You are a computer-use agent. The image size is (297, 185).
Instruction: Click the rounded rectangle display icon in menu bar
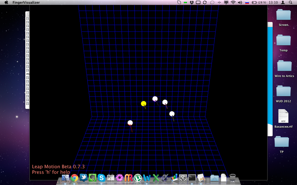tap(198, 3)
